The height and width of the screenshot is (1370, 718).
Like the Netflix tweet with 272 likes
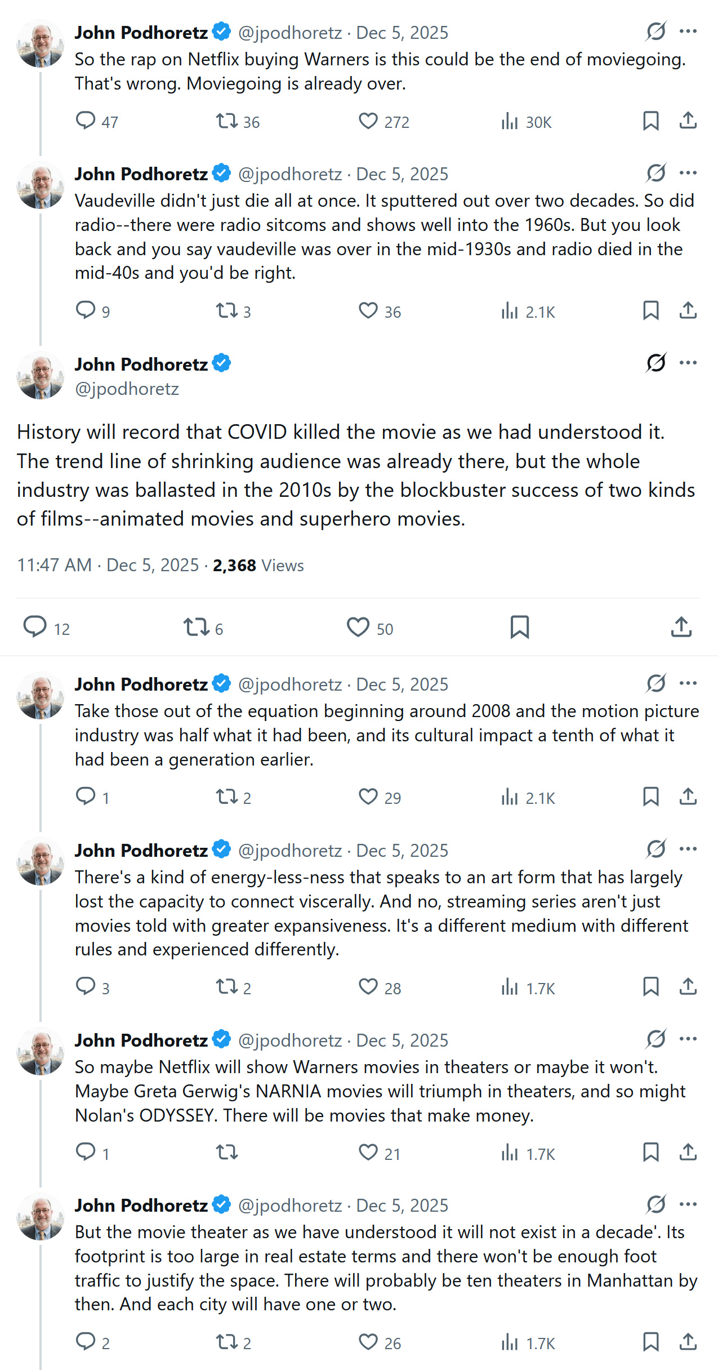click(x=368, y=121)
